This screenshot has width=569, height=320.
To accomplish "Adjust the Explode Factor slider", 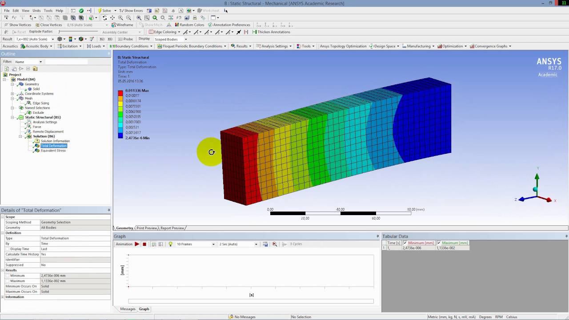I will [78, 32].
